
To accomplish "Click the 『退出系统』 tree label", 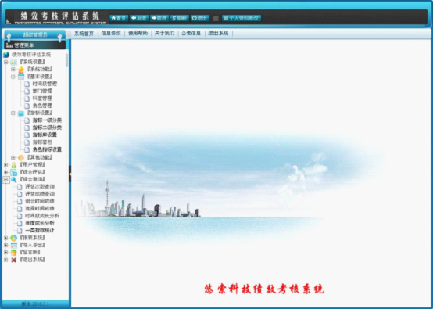I will click(32, 260).
